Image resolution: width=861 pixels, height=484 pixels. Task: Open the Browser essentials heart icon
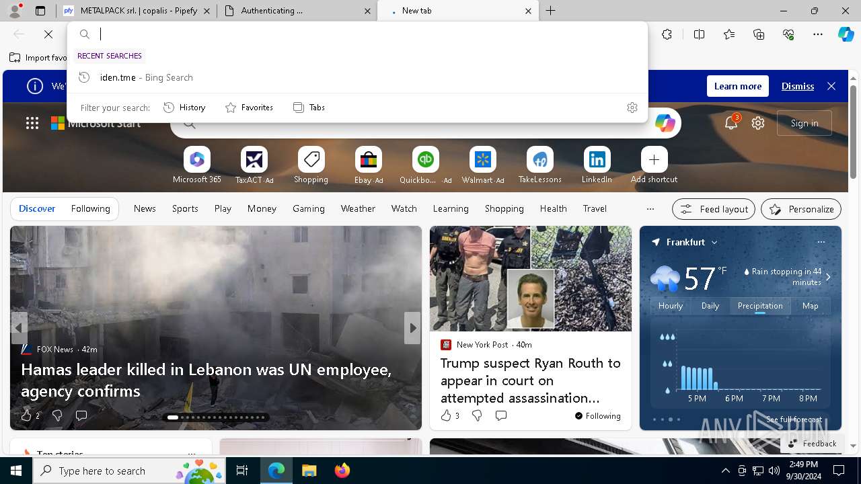click(788, 34)
